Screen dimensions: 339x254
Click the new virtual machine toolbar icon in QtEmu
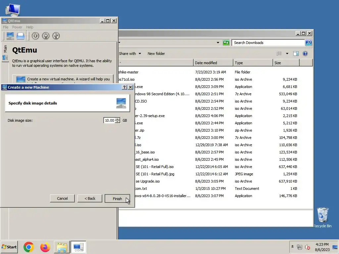click(x=10, y=36)
